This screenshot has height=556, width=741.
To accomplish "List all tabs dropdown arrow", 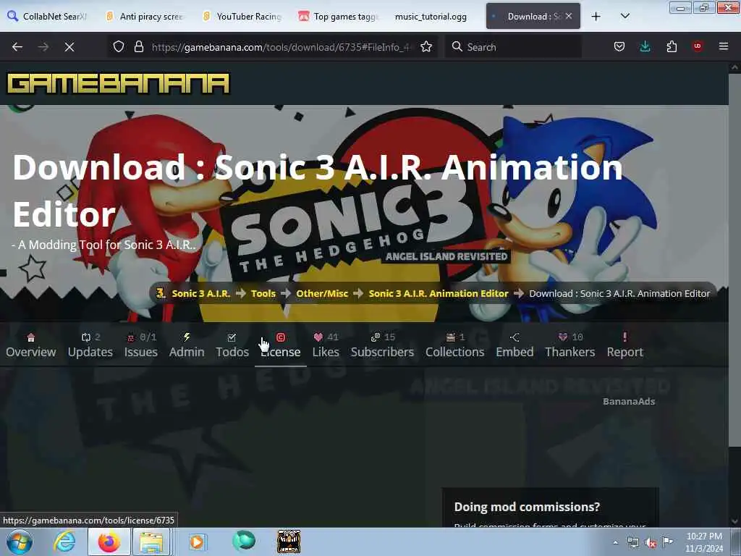I will click(624, 16).
